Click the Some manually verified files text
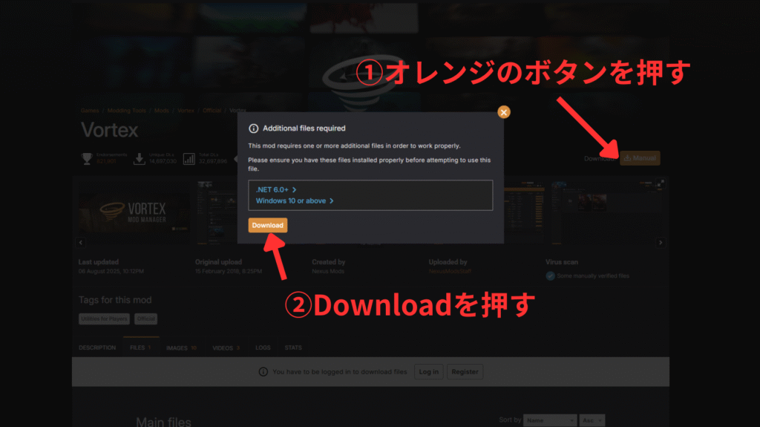Screen dimensions: 760x427 tap(593, 276)
